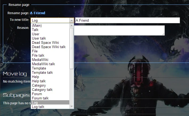Select Category talk option
189x116 pixels.
click(x=50, y=90)
